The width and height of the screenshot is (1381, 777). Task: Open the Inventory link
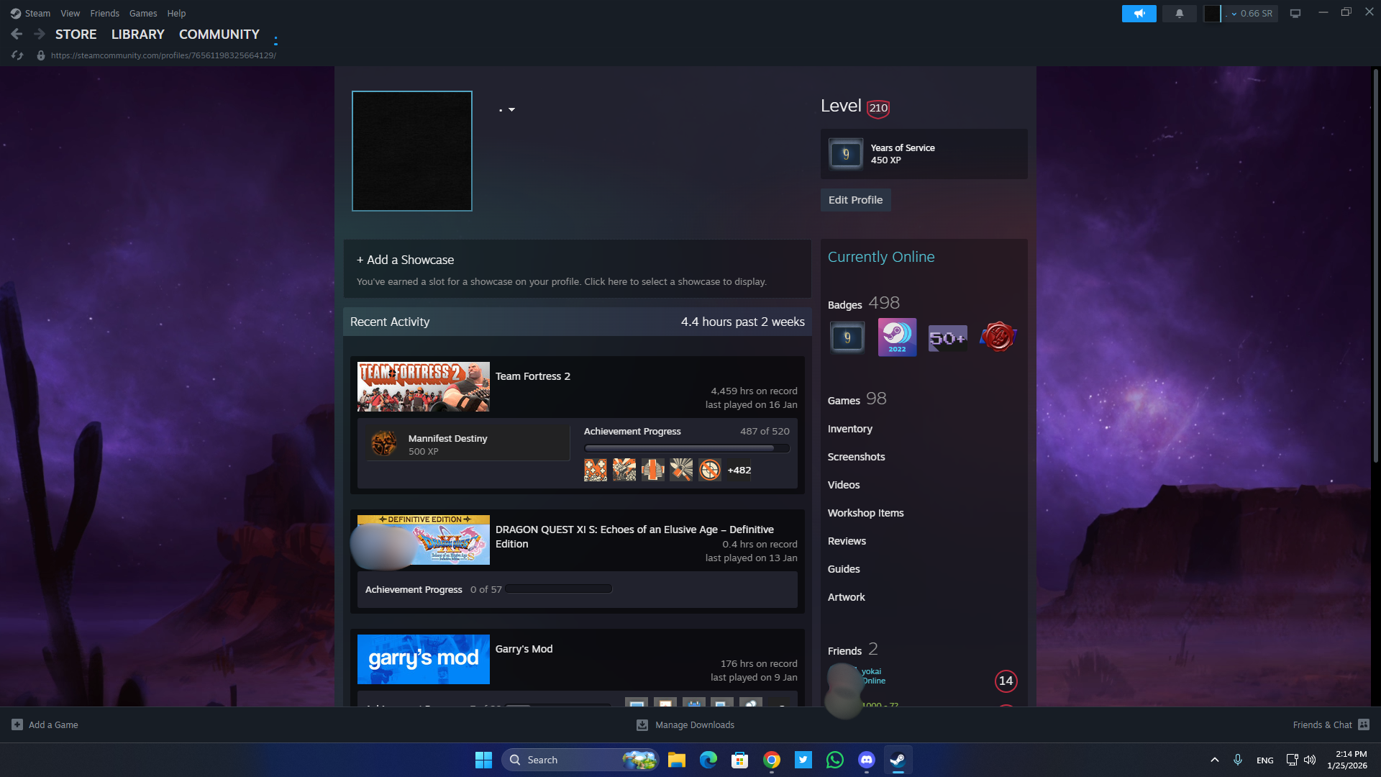pyautogui.click(x=849, y=429)
